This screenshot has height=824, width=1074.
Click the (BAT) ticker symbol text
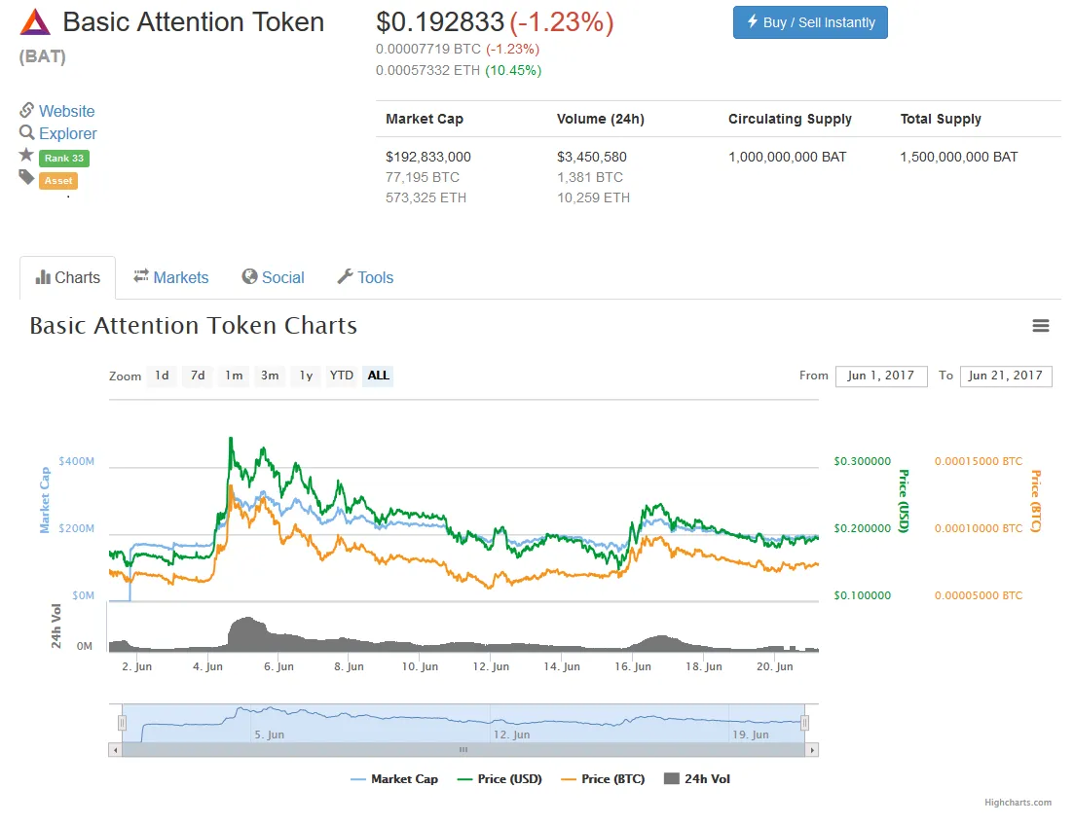pyautogui.click(x=43, y=56)
